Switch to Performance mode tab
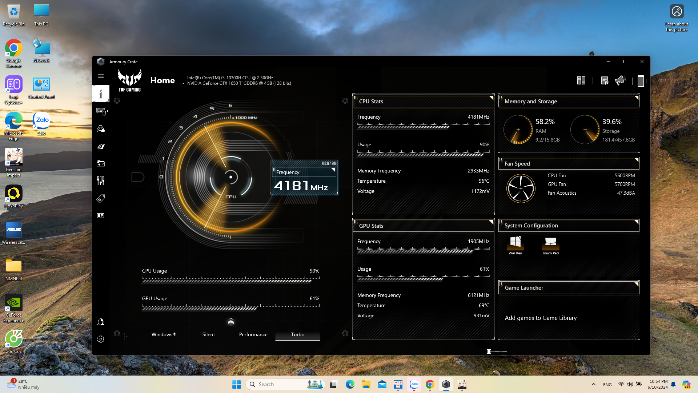 (253, 334)
